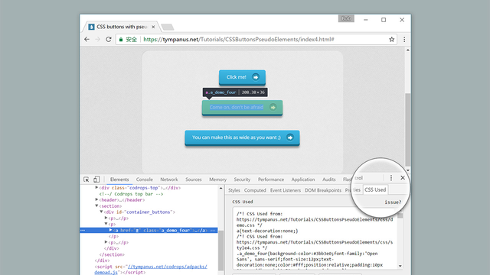490x275 pixels.
Task: Click the ellipsis beside selected DOM row
Action: click(x=83, y=230)
